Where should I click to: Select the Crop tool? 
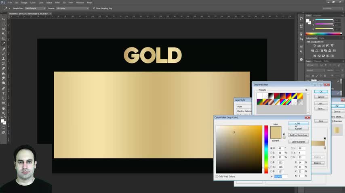(3, 39)
